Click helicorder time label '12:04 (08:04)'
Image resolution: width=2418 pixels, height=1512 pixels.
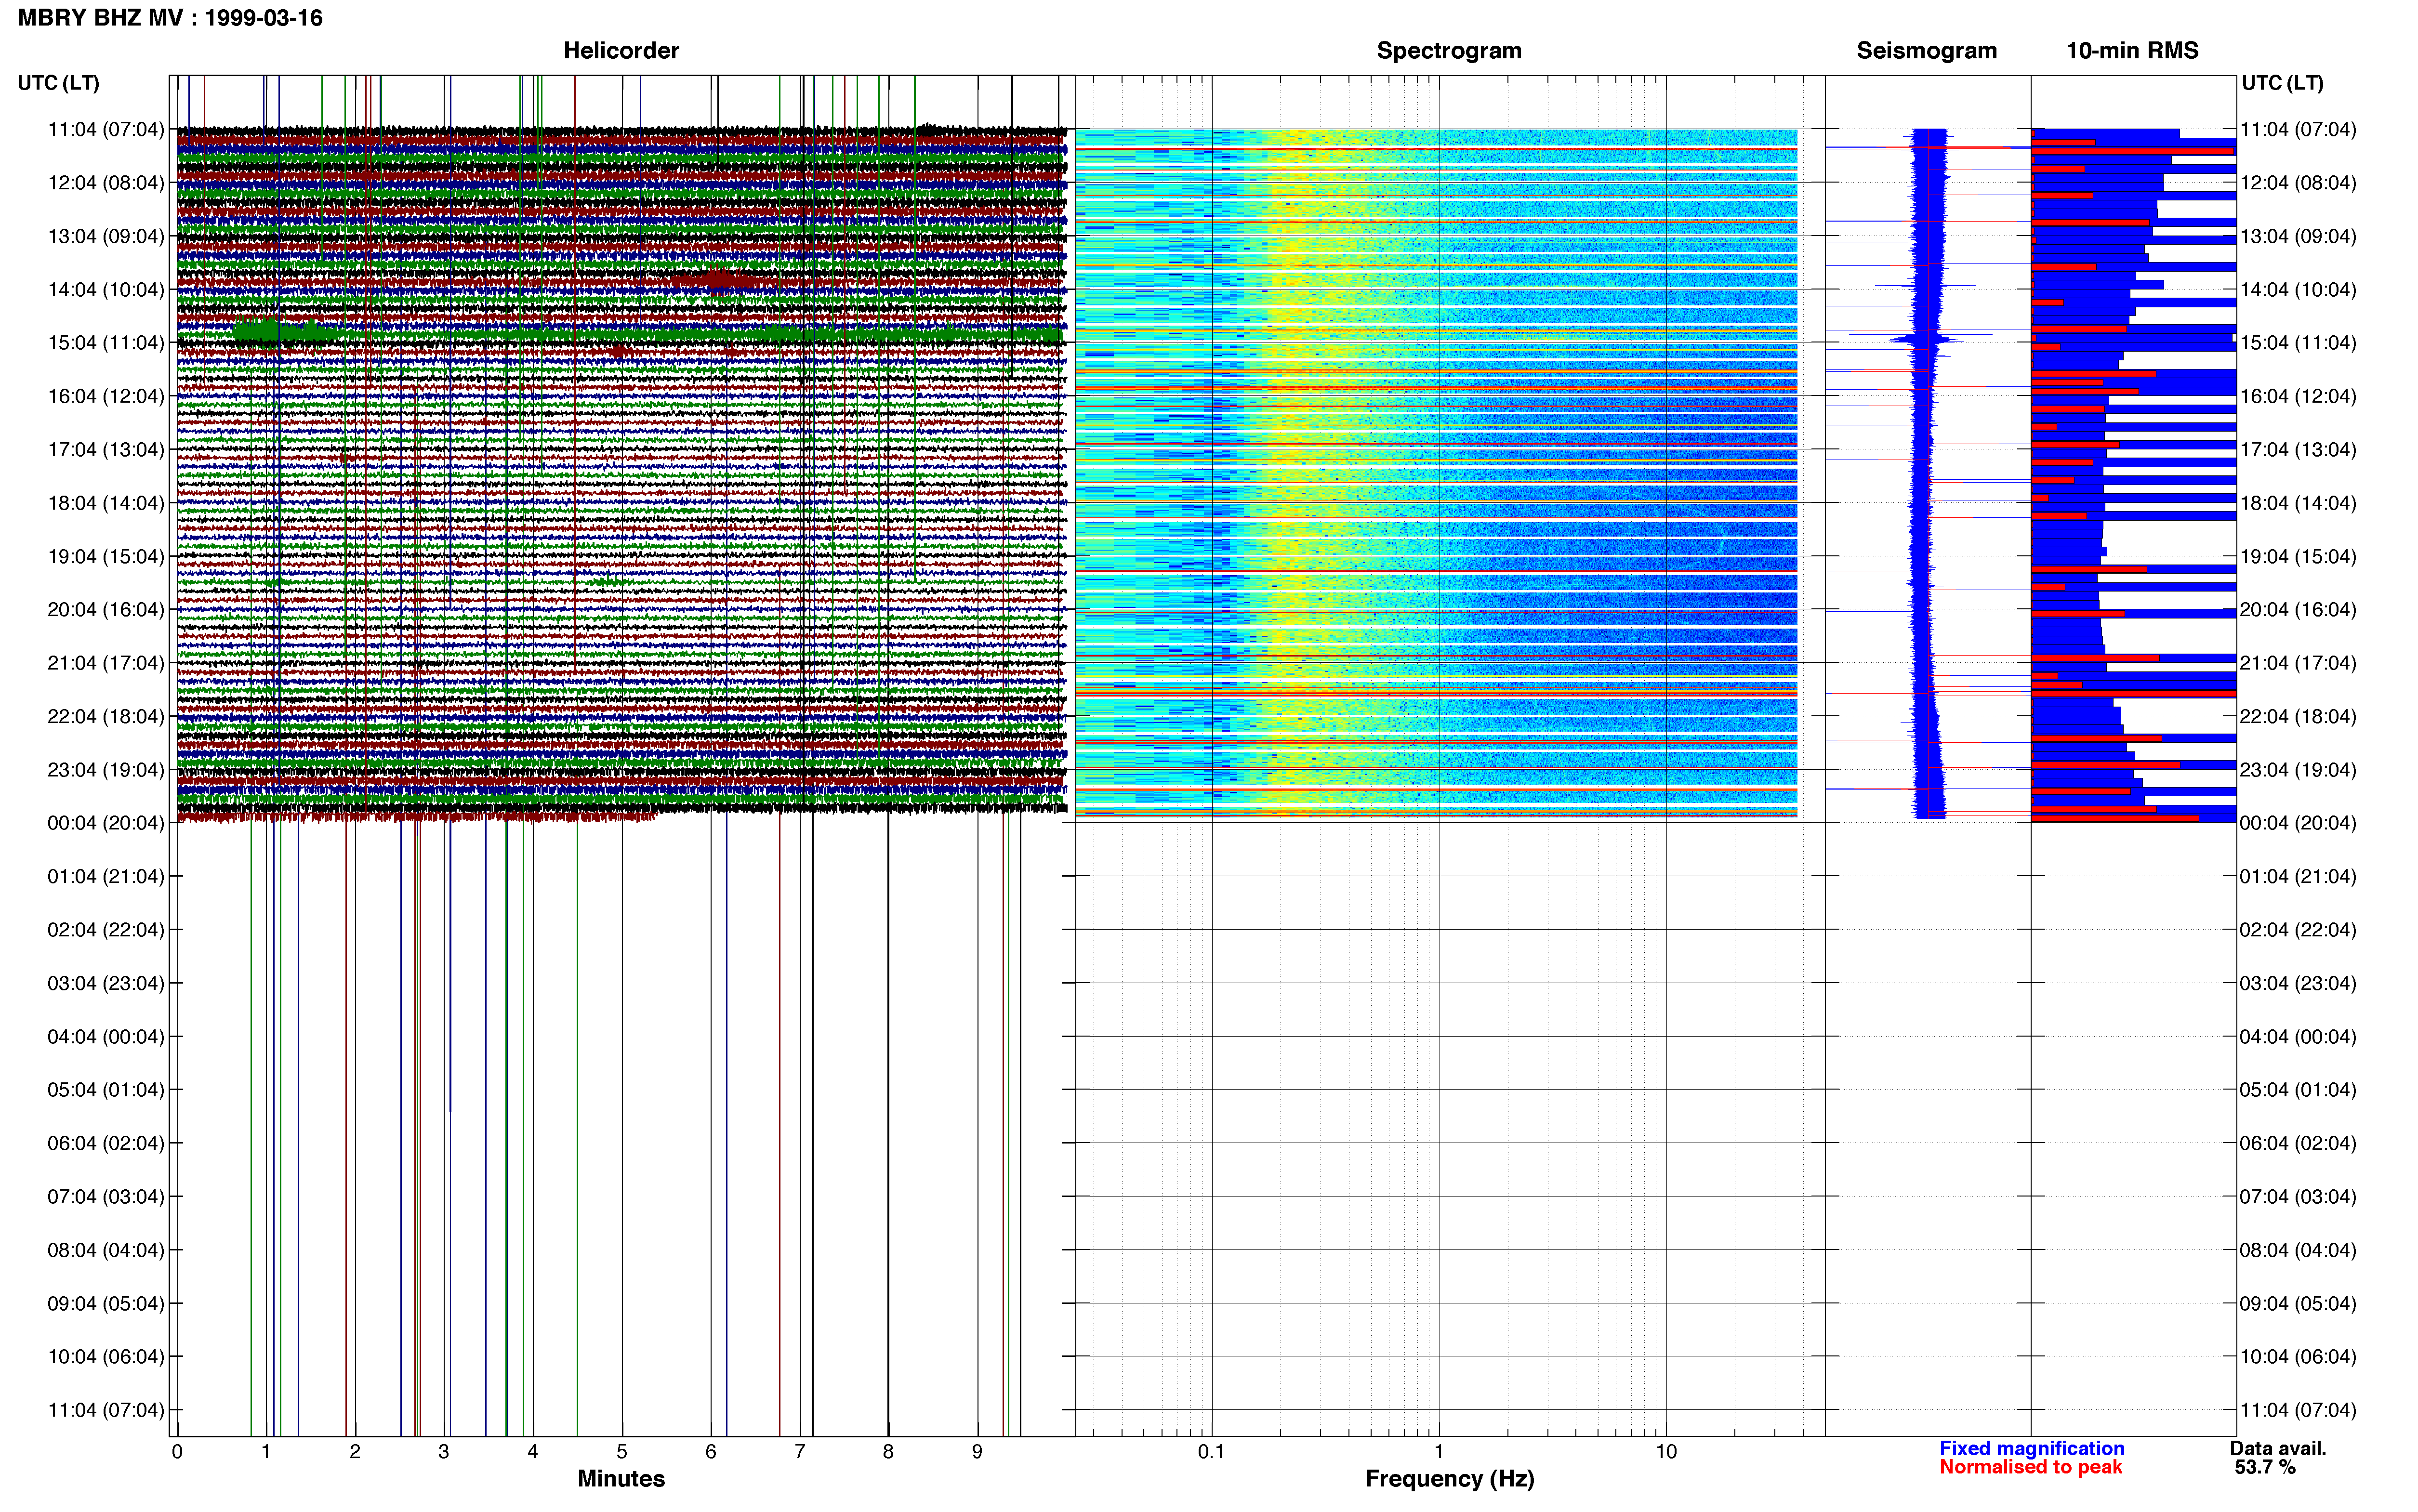(106, 183)
